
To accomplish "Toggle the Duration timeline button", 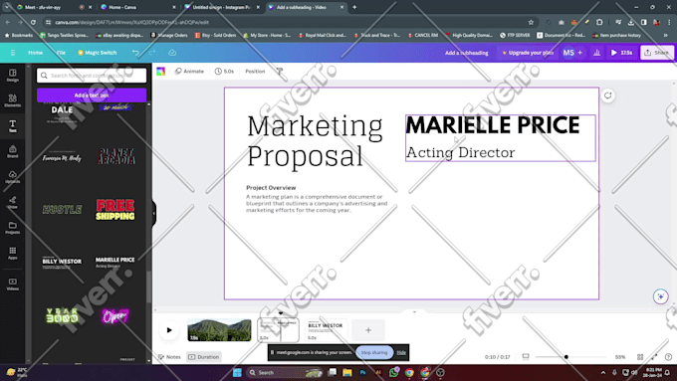I will (204, 357).
